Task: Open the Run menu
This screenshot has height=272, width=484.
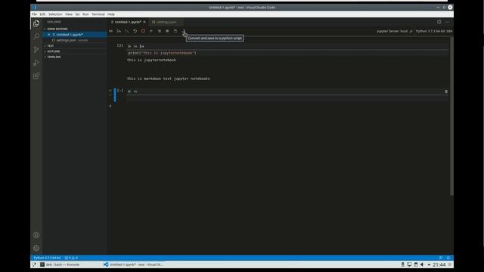Action: pos(85,14)
